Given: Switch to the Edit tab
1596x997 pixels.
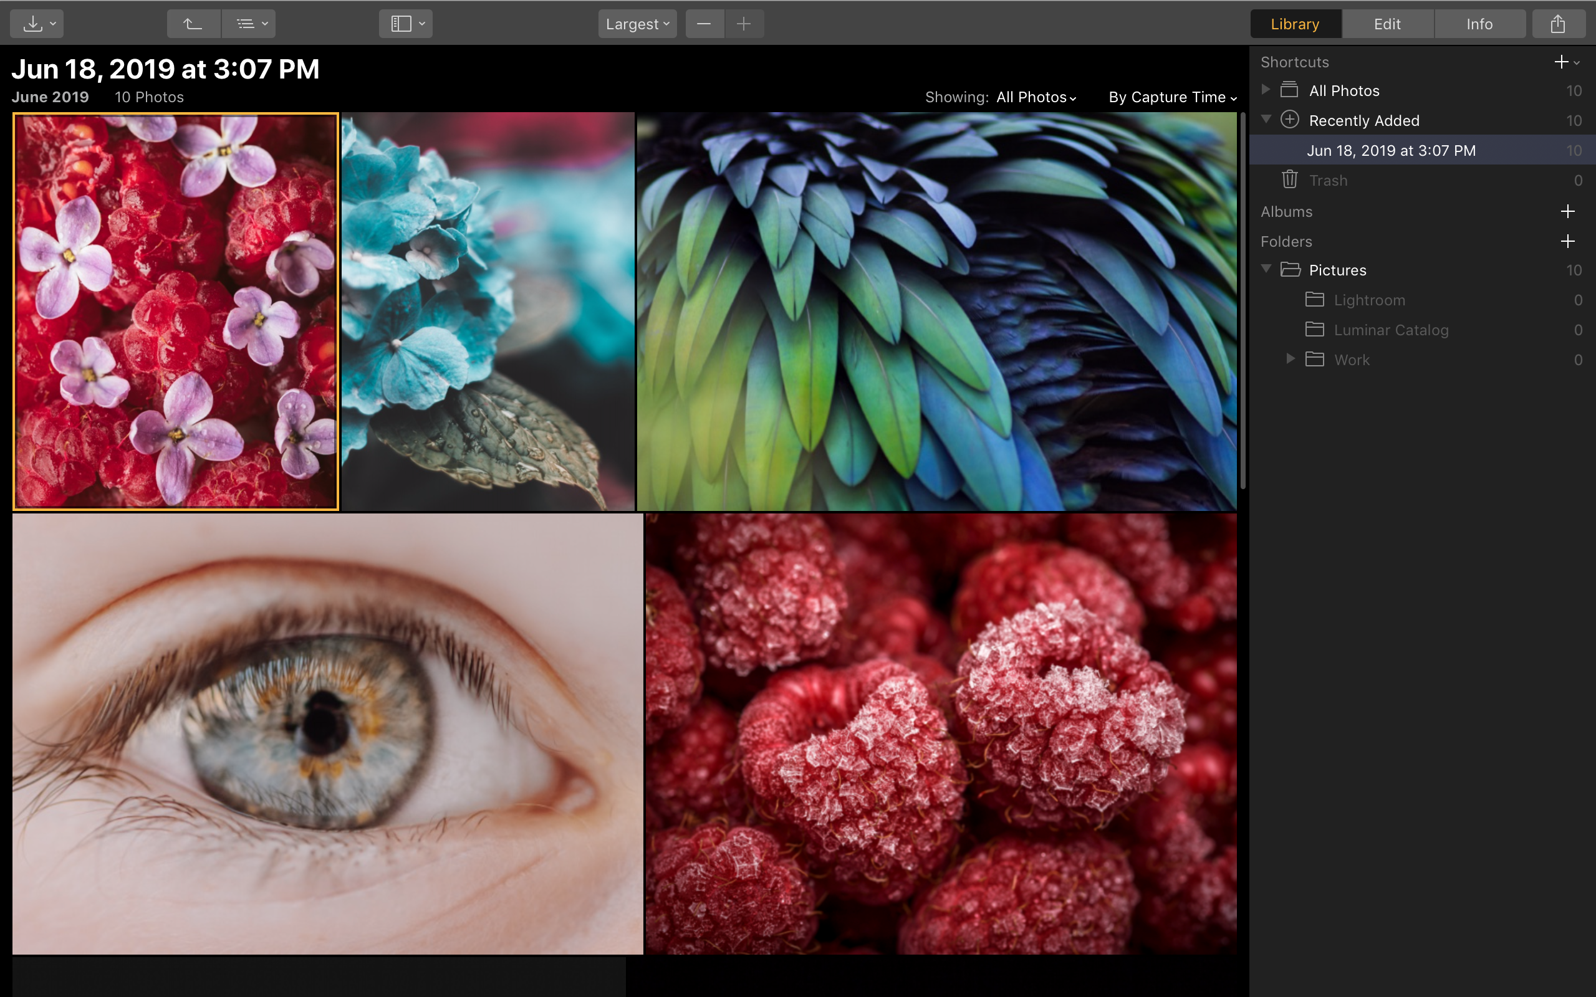Looking at the screenshot, I should click(x=1387, y=23).
